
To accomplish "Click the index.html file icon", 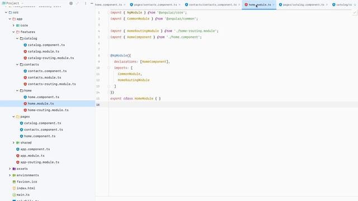I will (14, 188).
